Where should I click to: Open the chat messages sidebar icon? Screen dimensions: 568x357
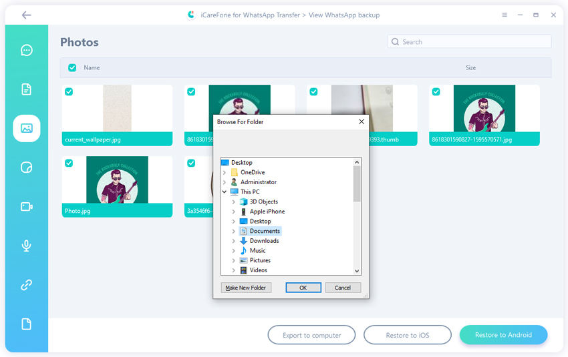point(27,50)
